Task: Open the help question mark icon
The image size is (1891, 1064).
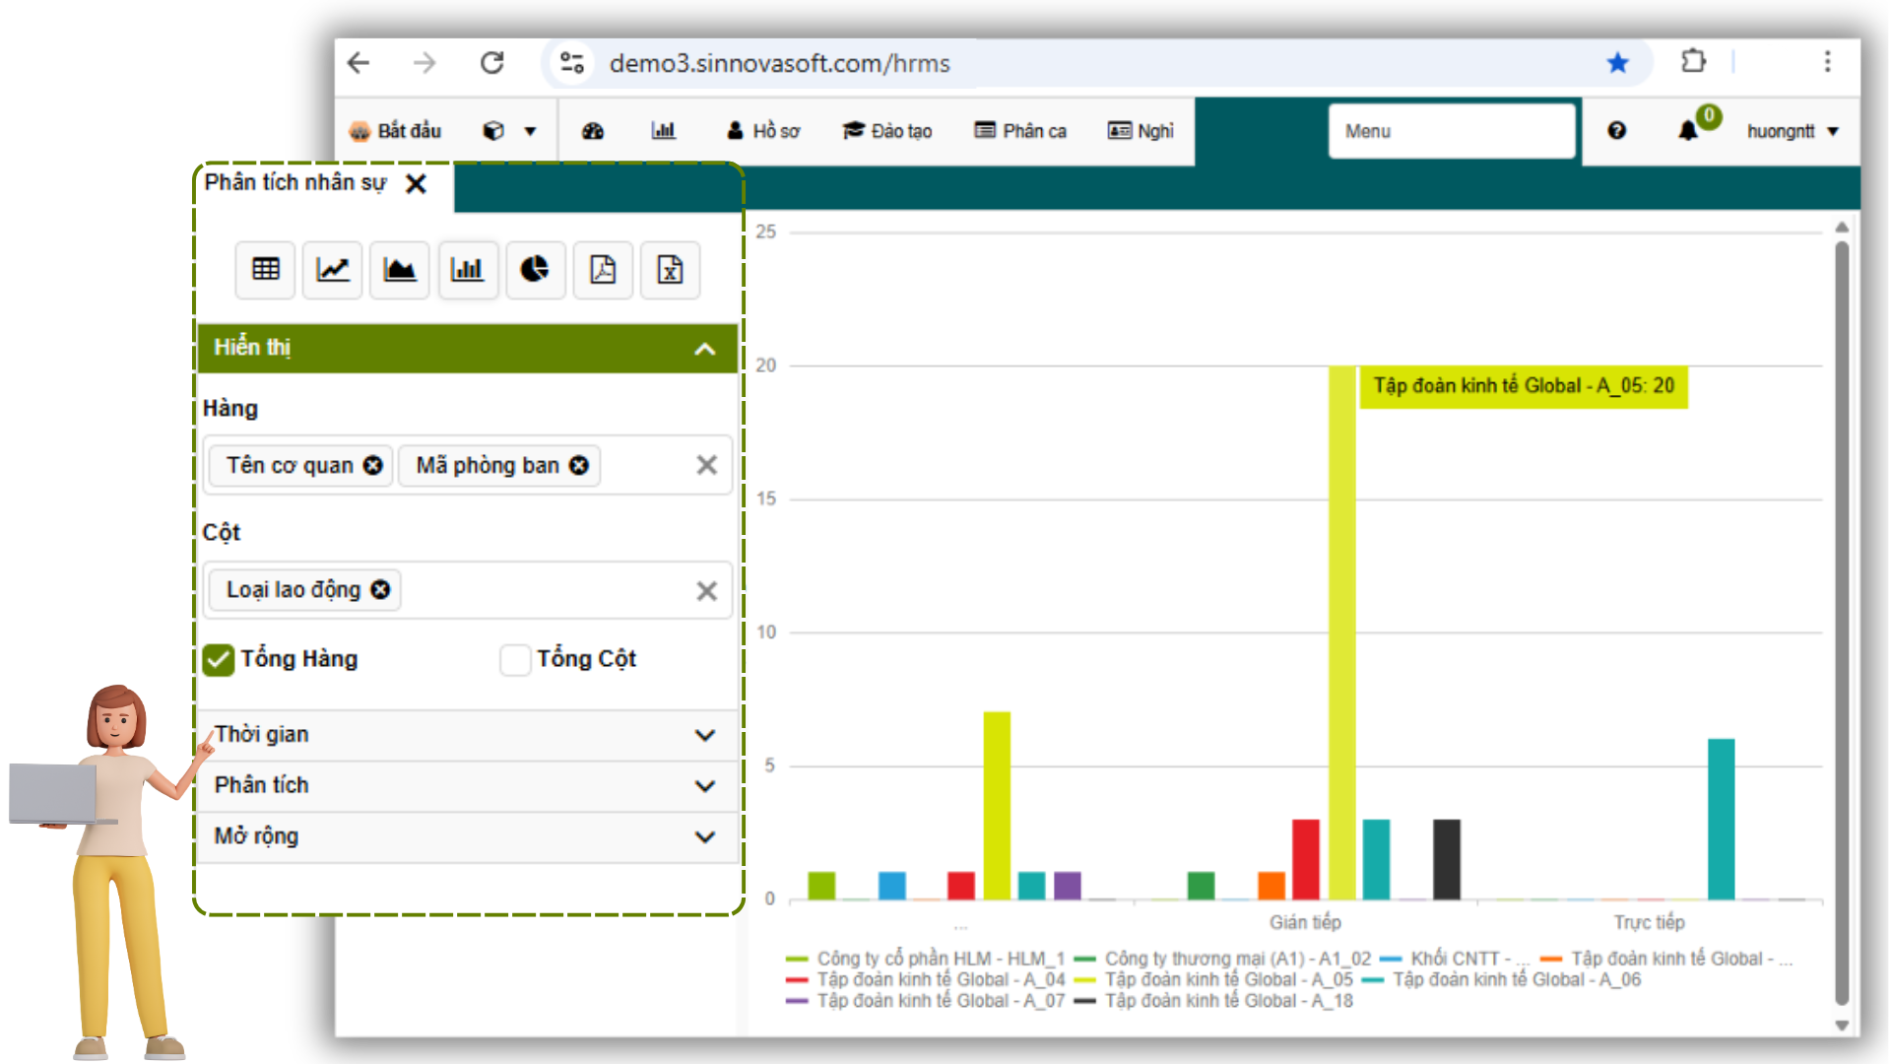Action: [1617, 131]
